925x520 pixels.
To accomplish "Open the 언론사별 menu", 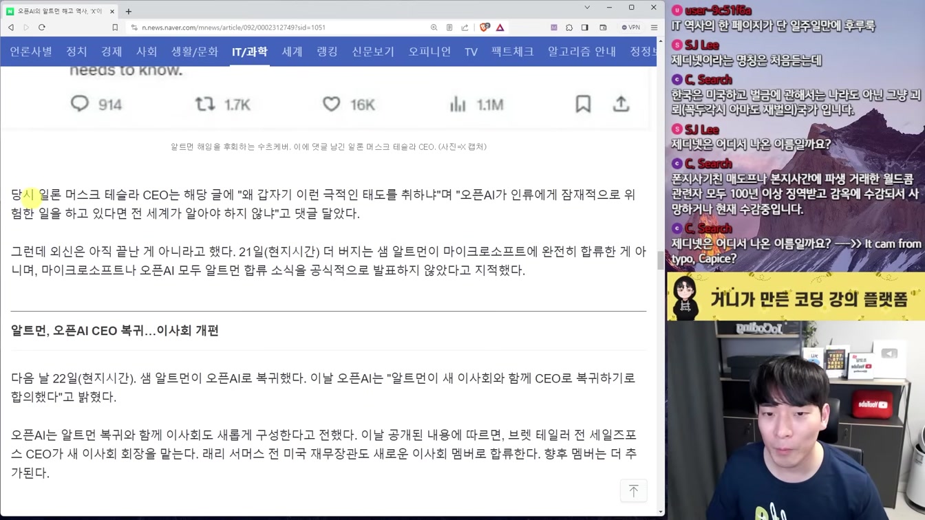I will [x=31, y=52].
